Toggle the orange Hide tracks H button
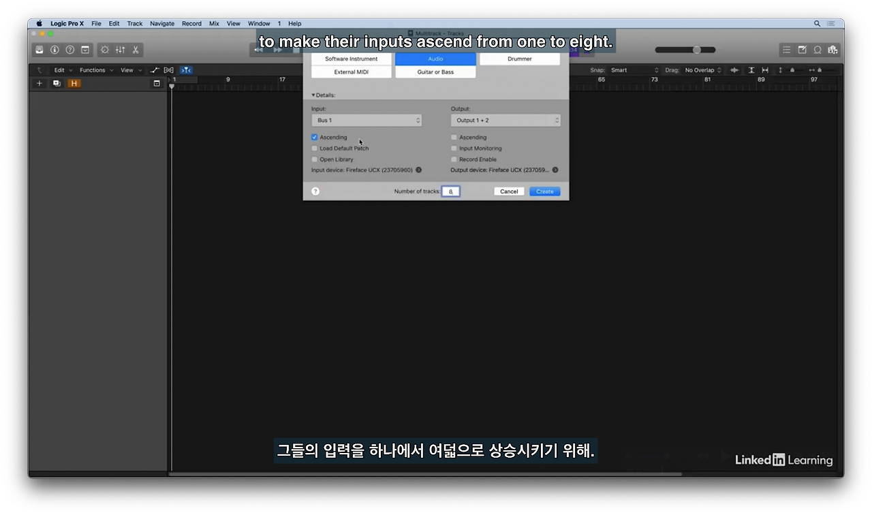 coord(74,83)
